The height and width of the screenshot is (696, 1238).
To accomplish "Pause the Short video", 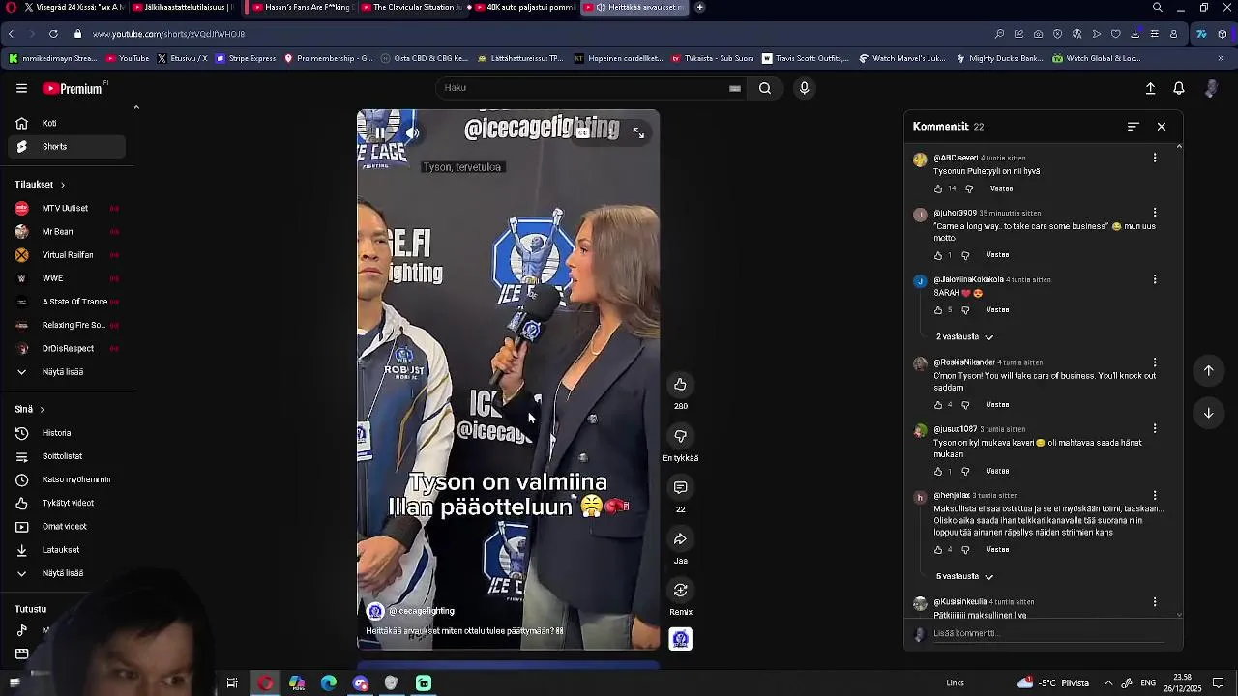I will [380, 133].
